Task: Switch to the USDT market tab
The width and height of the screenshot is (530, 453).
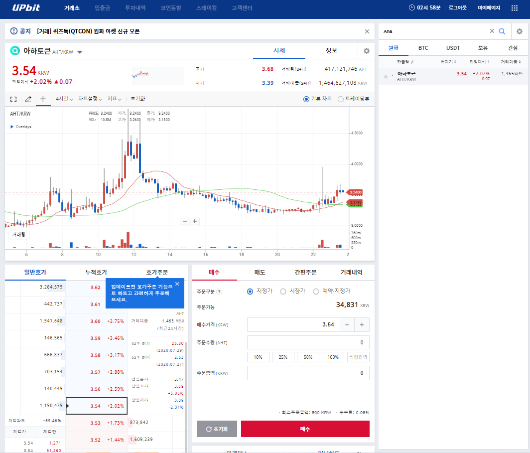Action: click(x=453, y=48)
